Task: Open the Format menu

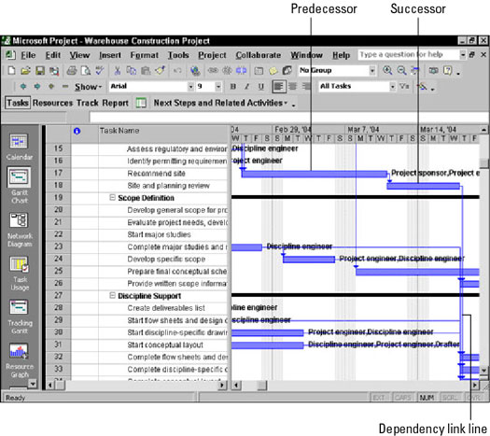Action: (145, 55)
